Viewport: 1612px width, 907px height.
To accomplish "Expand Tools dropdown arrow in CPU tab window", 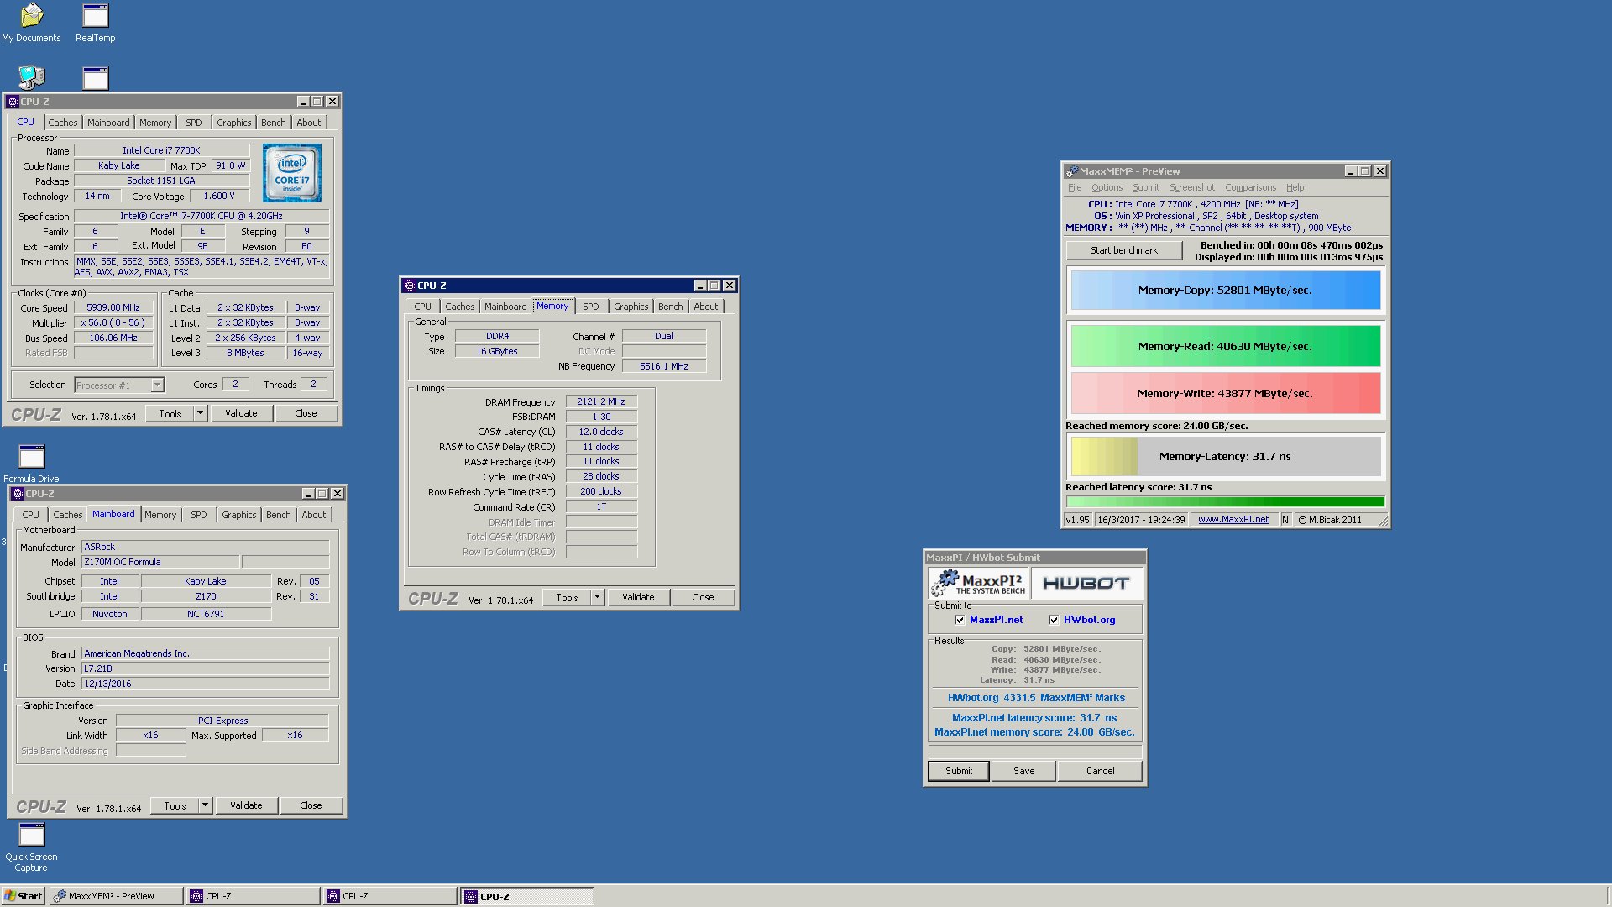I will click(x=200, y=413).
